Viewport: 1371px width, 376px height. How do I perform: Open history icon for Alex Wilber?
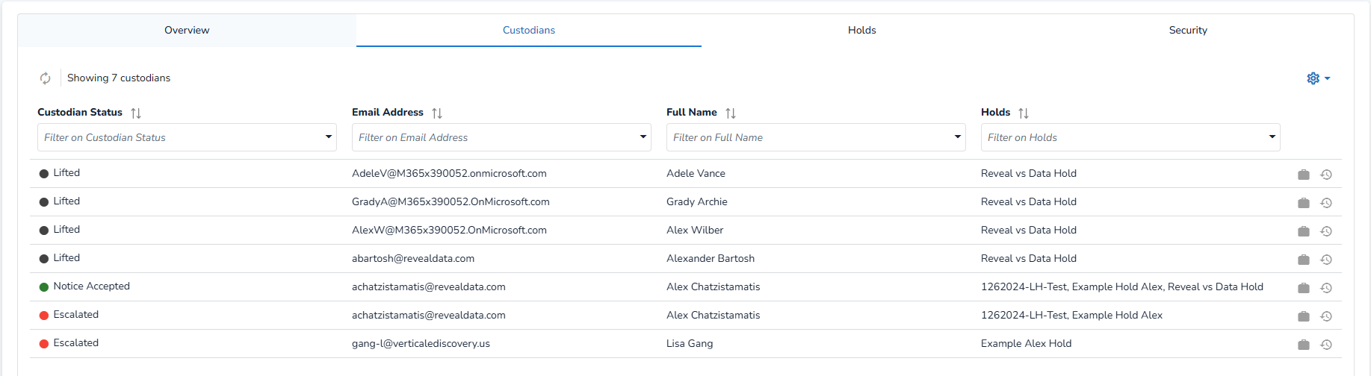pos(1326,231)
